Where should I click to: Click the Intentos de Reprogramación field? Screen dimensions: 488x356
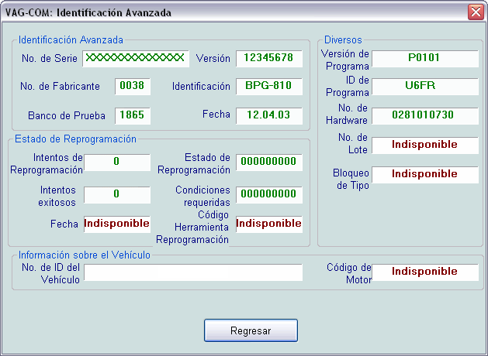[116, 162]
